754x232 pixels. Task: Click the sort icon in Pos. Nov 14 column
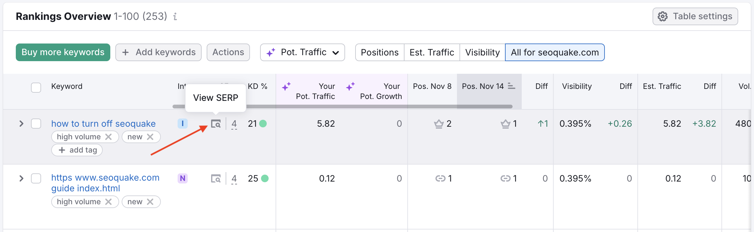(x=511, y=86)
